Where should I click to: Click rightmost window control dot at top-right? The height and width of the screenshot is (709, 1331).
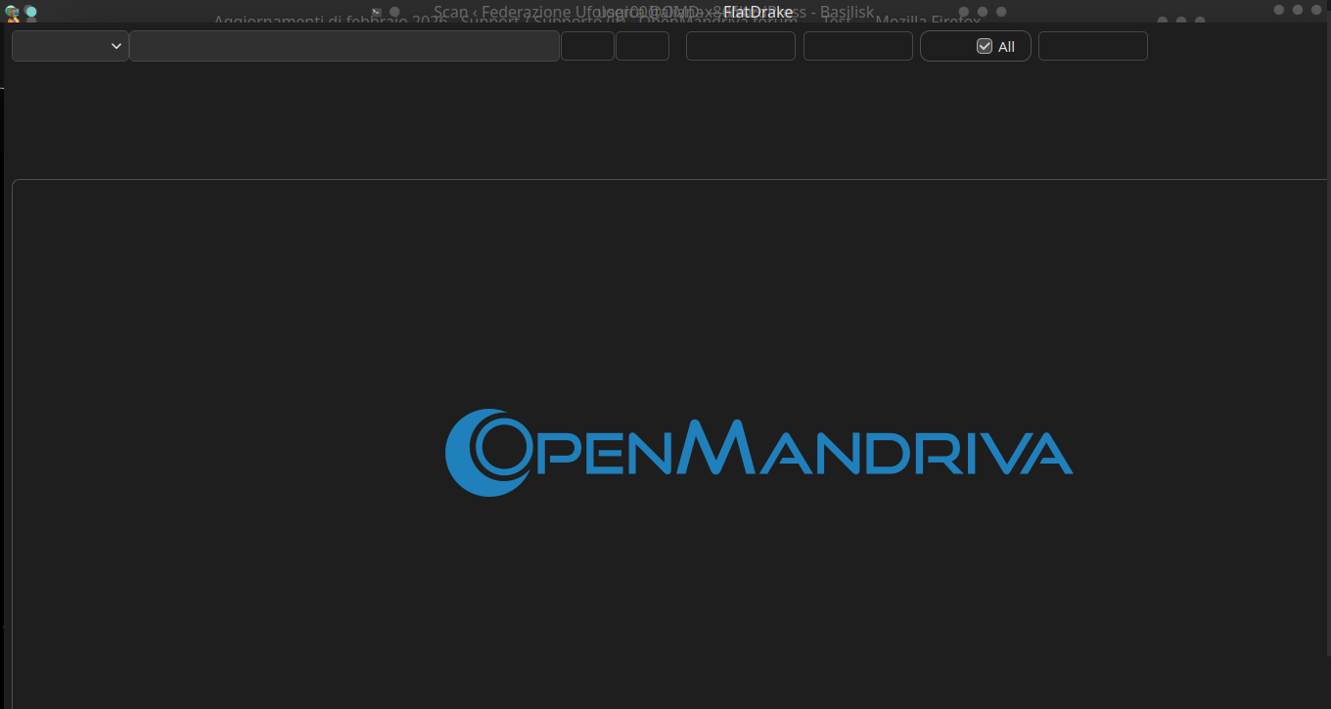(x=1315, y=10)
